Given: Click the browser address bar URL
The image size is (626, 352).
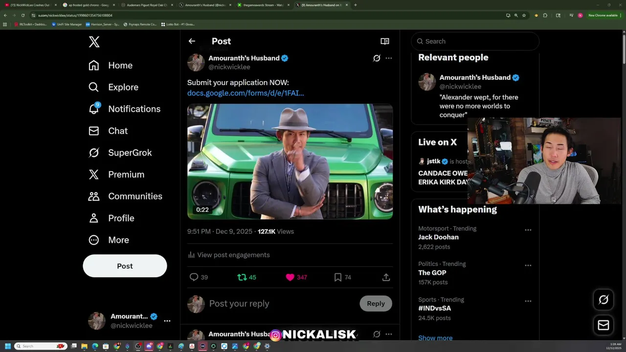Looking at the screenshot, I should tap(75, 15).
